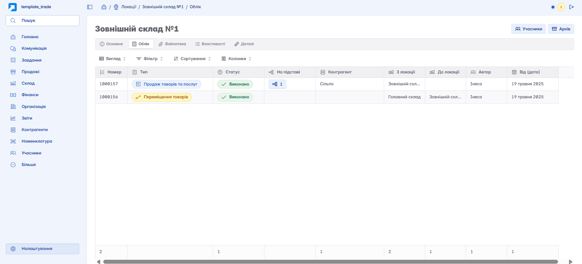The height and width of the screenshot is (264, 582).
Task: Click the Статус column header
Action: pos(239,72)
